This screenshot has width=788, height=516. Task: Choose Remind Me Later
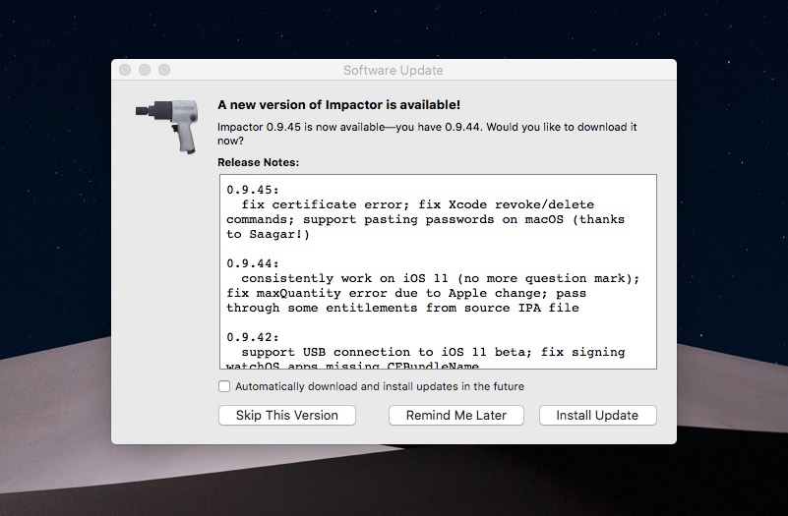pos(456,415)
